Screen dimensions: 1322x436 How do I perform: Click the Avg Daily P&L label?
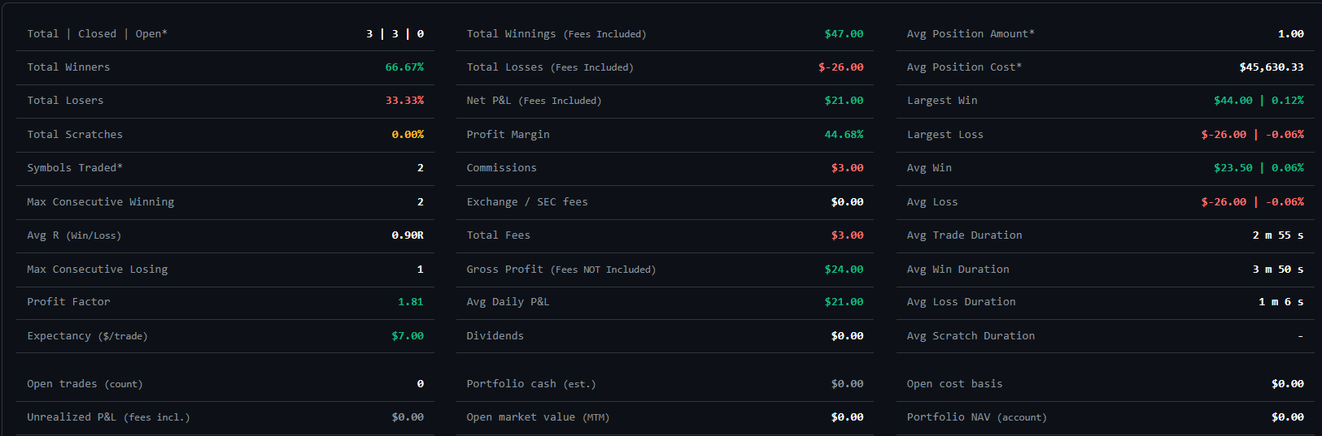click(508, 302)
